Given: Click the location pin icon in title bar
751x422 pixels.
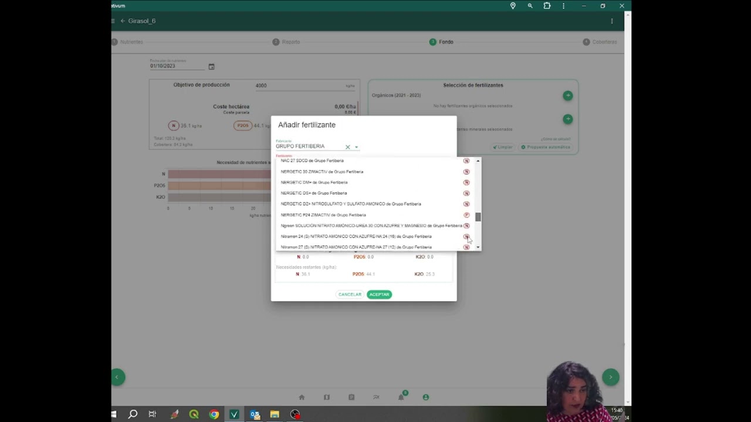Looking at the screenshot, I should (513, 6).
